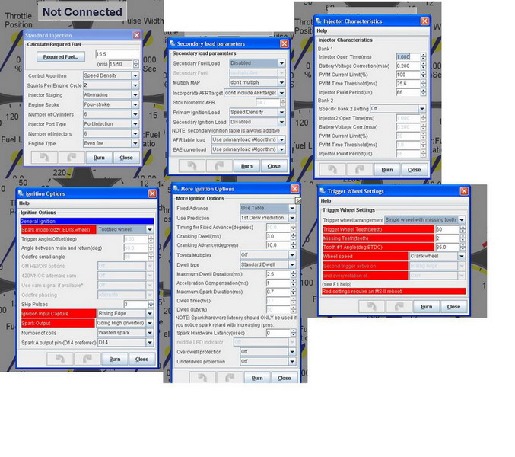Click redo arrow in Ignition Options dialog
Viewport: 515px width, 457px height.
(87, 359)
